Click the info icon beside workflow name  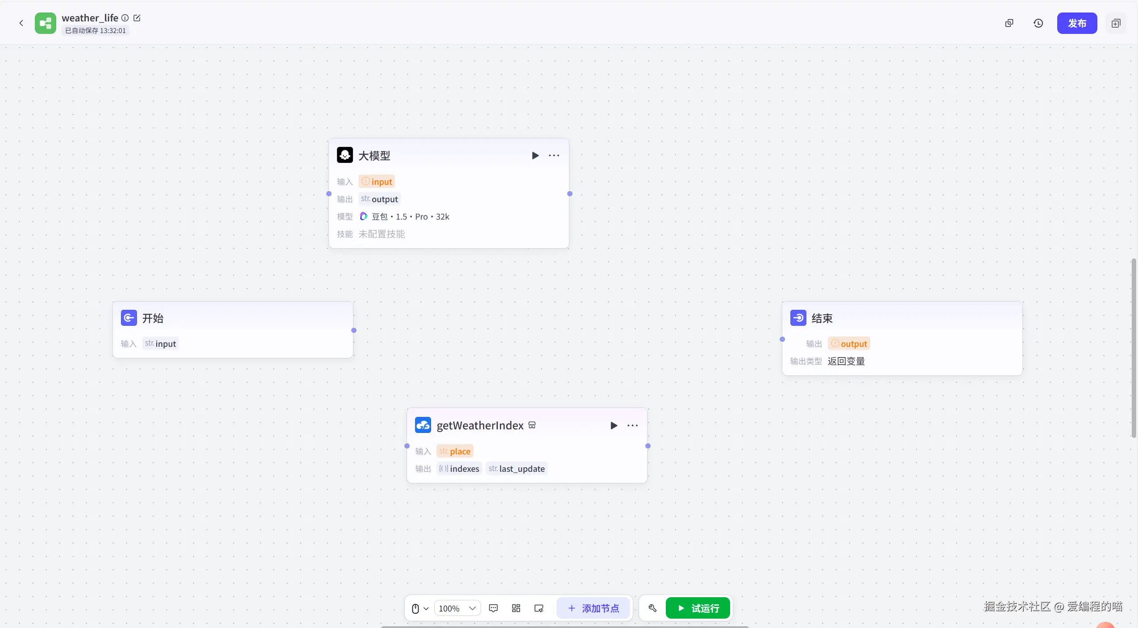click(125, 18)
